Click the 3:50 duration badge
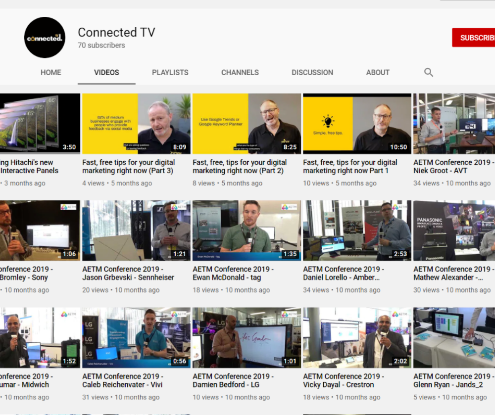This screenshot has width=495, height=415. click(x=69, y=147)
